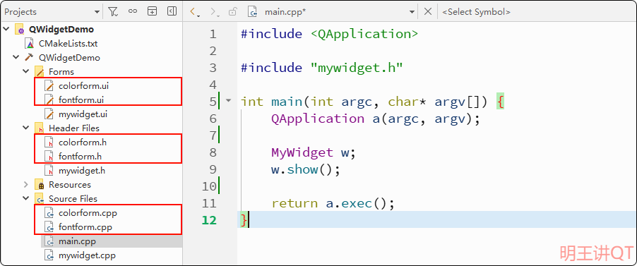The image size is (637, 266).
Task: Click the colorform.ui file icon
Action: pos(49,85)
